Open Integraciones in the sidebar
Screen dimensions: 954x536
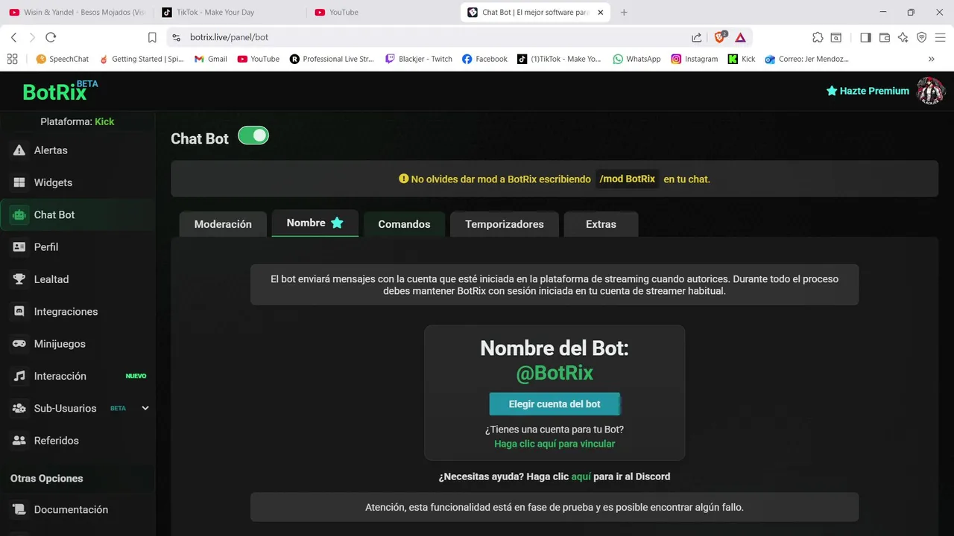[x=66, y=311]
